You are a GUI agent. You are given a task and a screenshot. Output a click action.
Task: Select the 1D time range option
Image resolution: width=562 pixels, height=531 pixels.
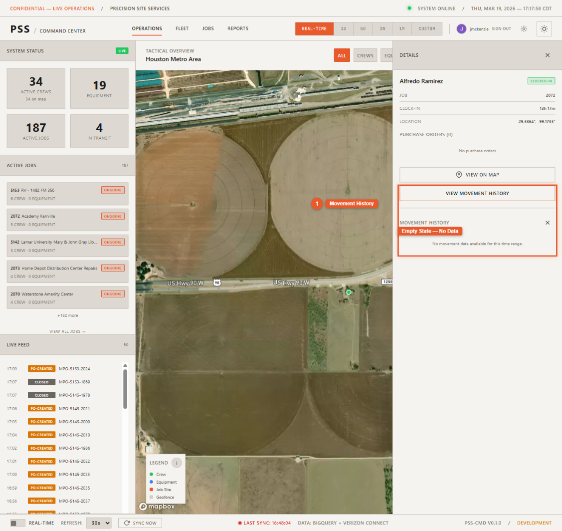(343, 29)
